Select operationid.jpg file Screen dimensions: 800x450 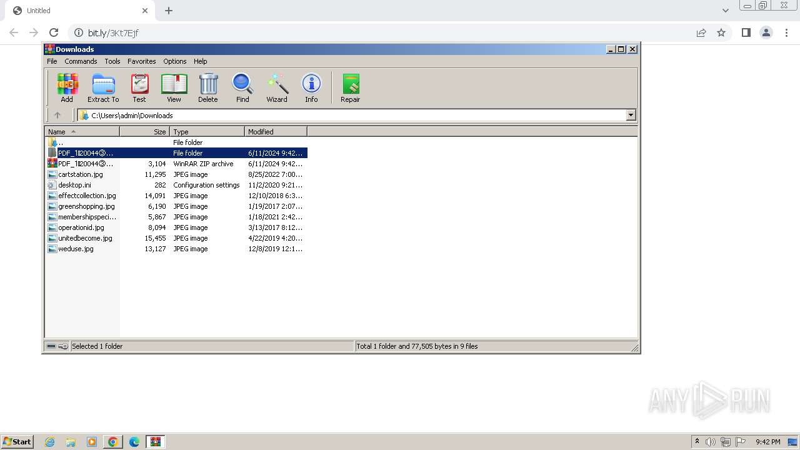pos(176,227)
